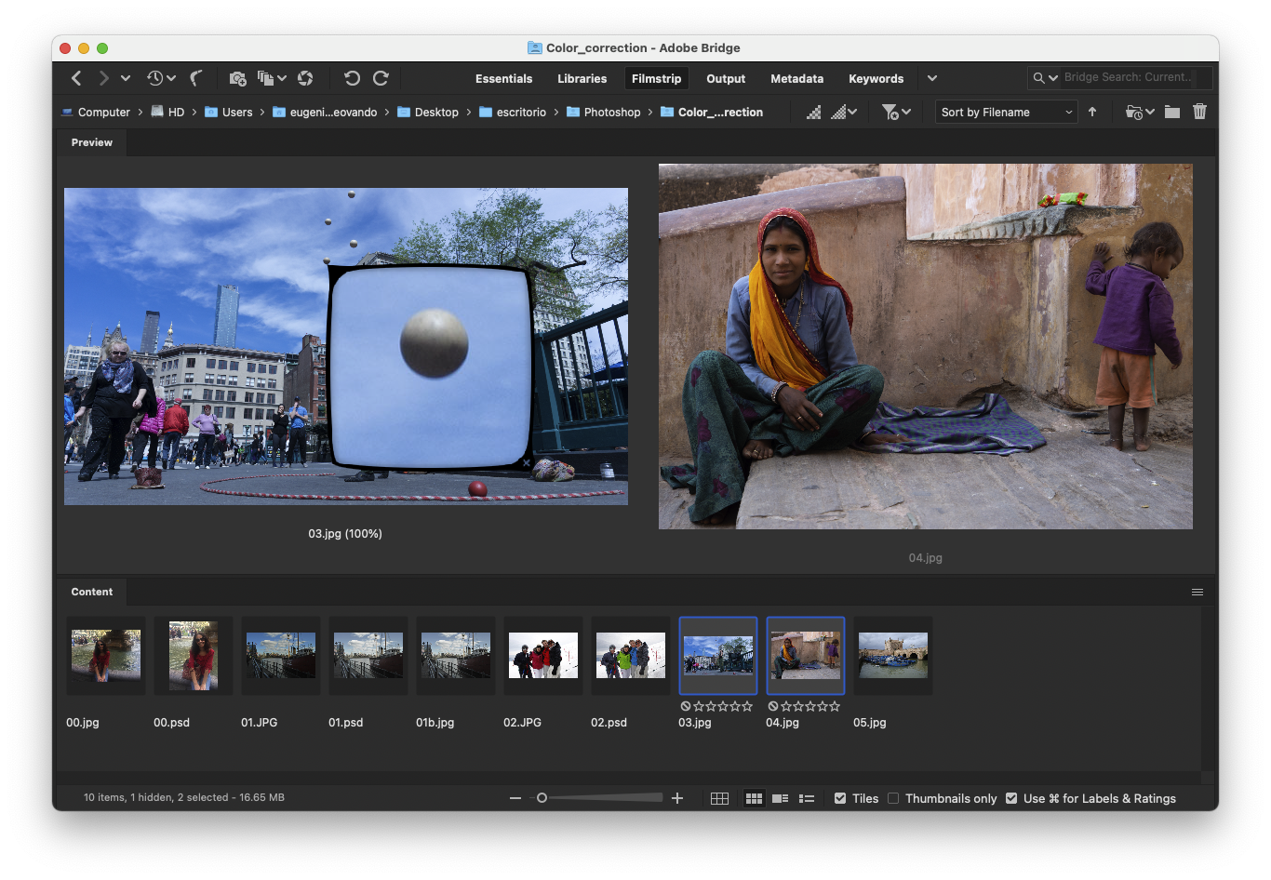
Task: Navigate to the Photoshop folder in breadcrumb
Action: click(x=612, y=112)
